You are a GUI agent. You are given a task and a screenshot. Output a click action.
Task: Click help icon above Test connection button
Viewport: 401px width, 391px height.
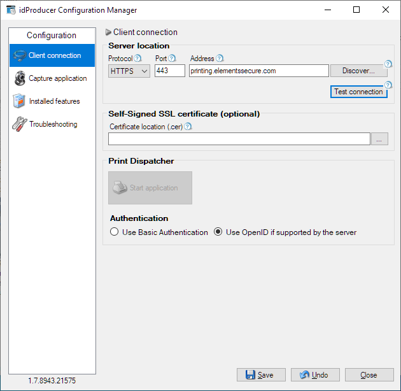pos(388,85)
